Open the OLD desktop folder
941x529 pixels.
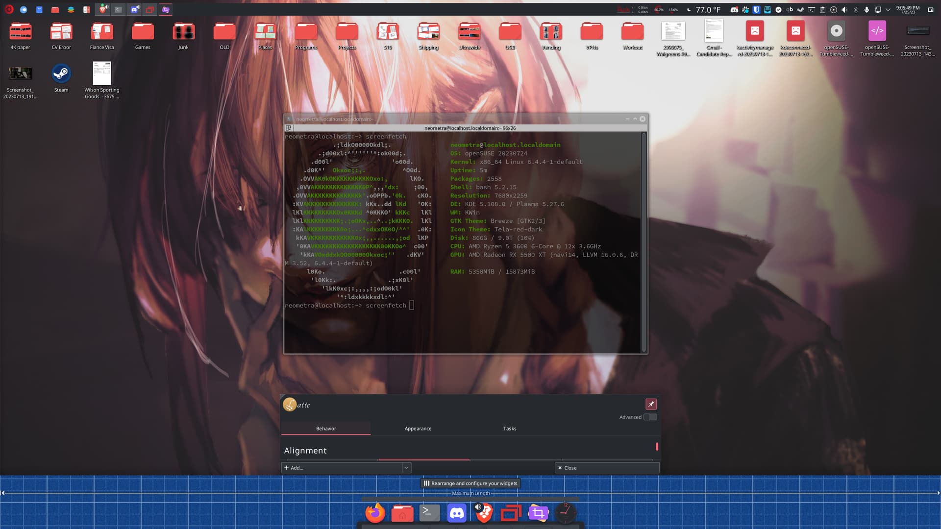click(x=224, y=36)
